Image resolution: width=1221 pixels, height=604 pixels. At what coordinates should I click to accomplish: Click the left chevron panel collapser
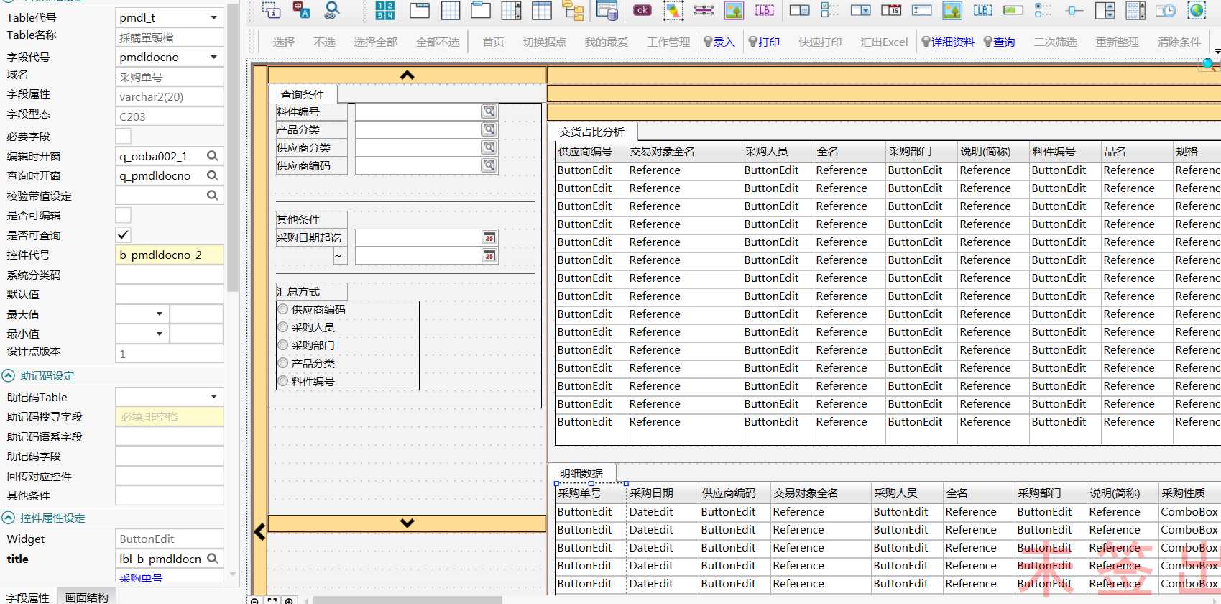pyautogui.click(x=259, y=532)
